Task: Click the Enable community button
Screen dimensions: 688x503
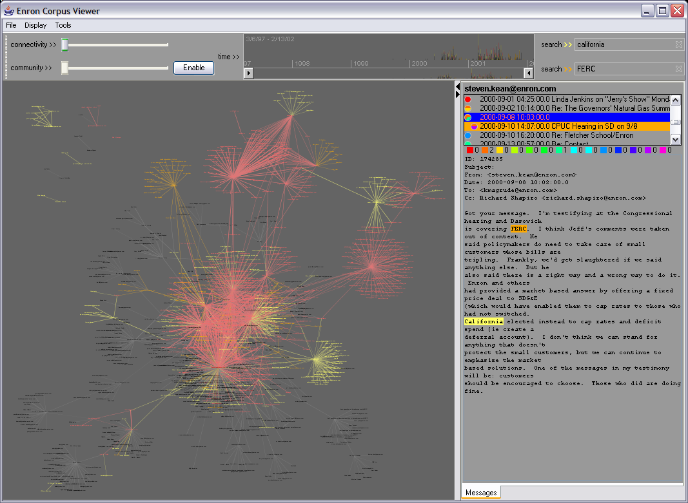Action: tap(194, 68)
